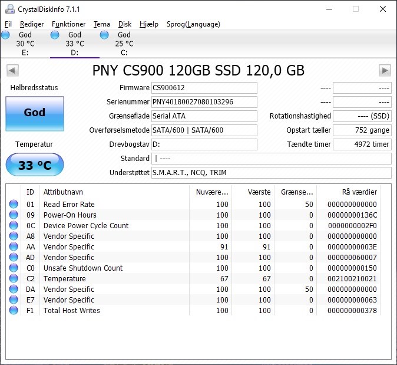This screenshot has width=397, height=365.
Task: Click the Serienummer field value
Action: (x=204, y=102)
